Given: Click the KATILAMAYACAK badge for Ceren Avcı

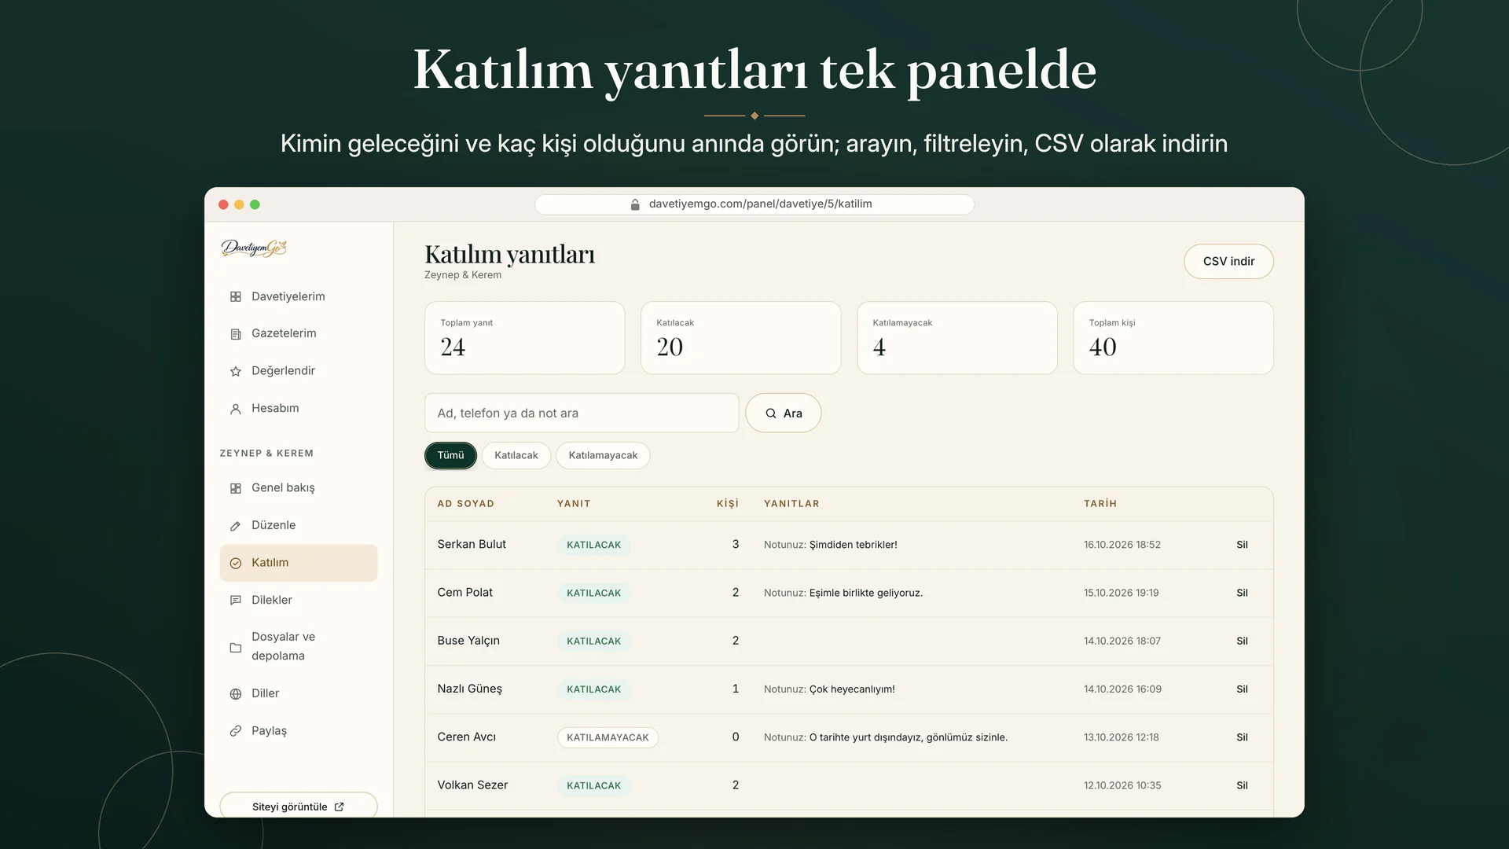Looking at the screenshot, I should point(608,737).
